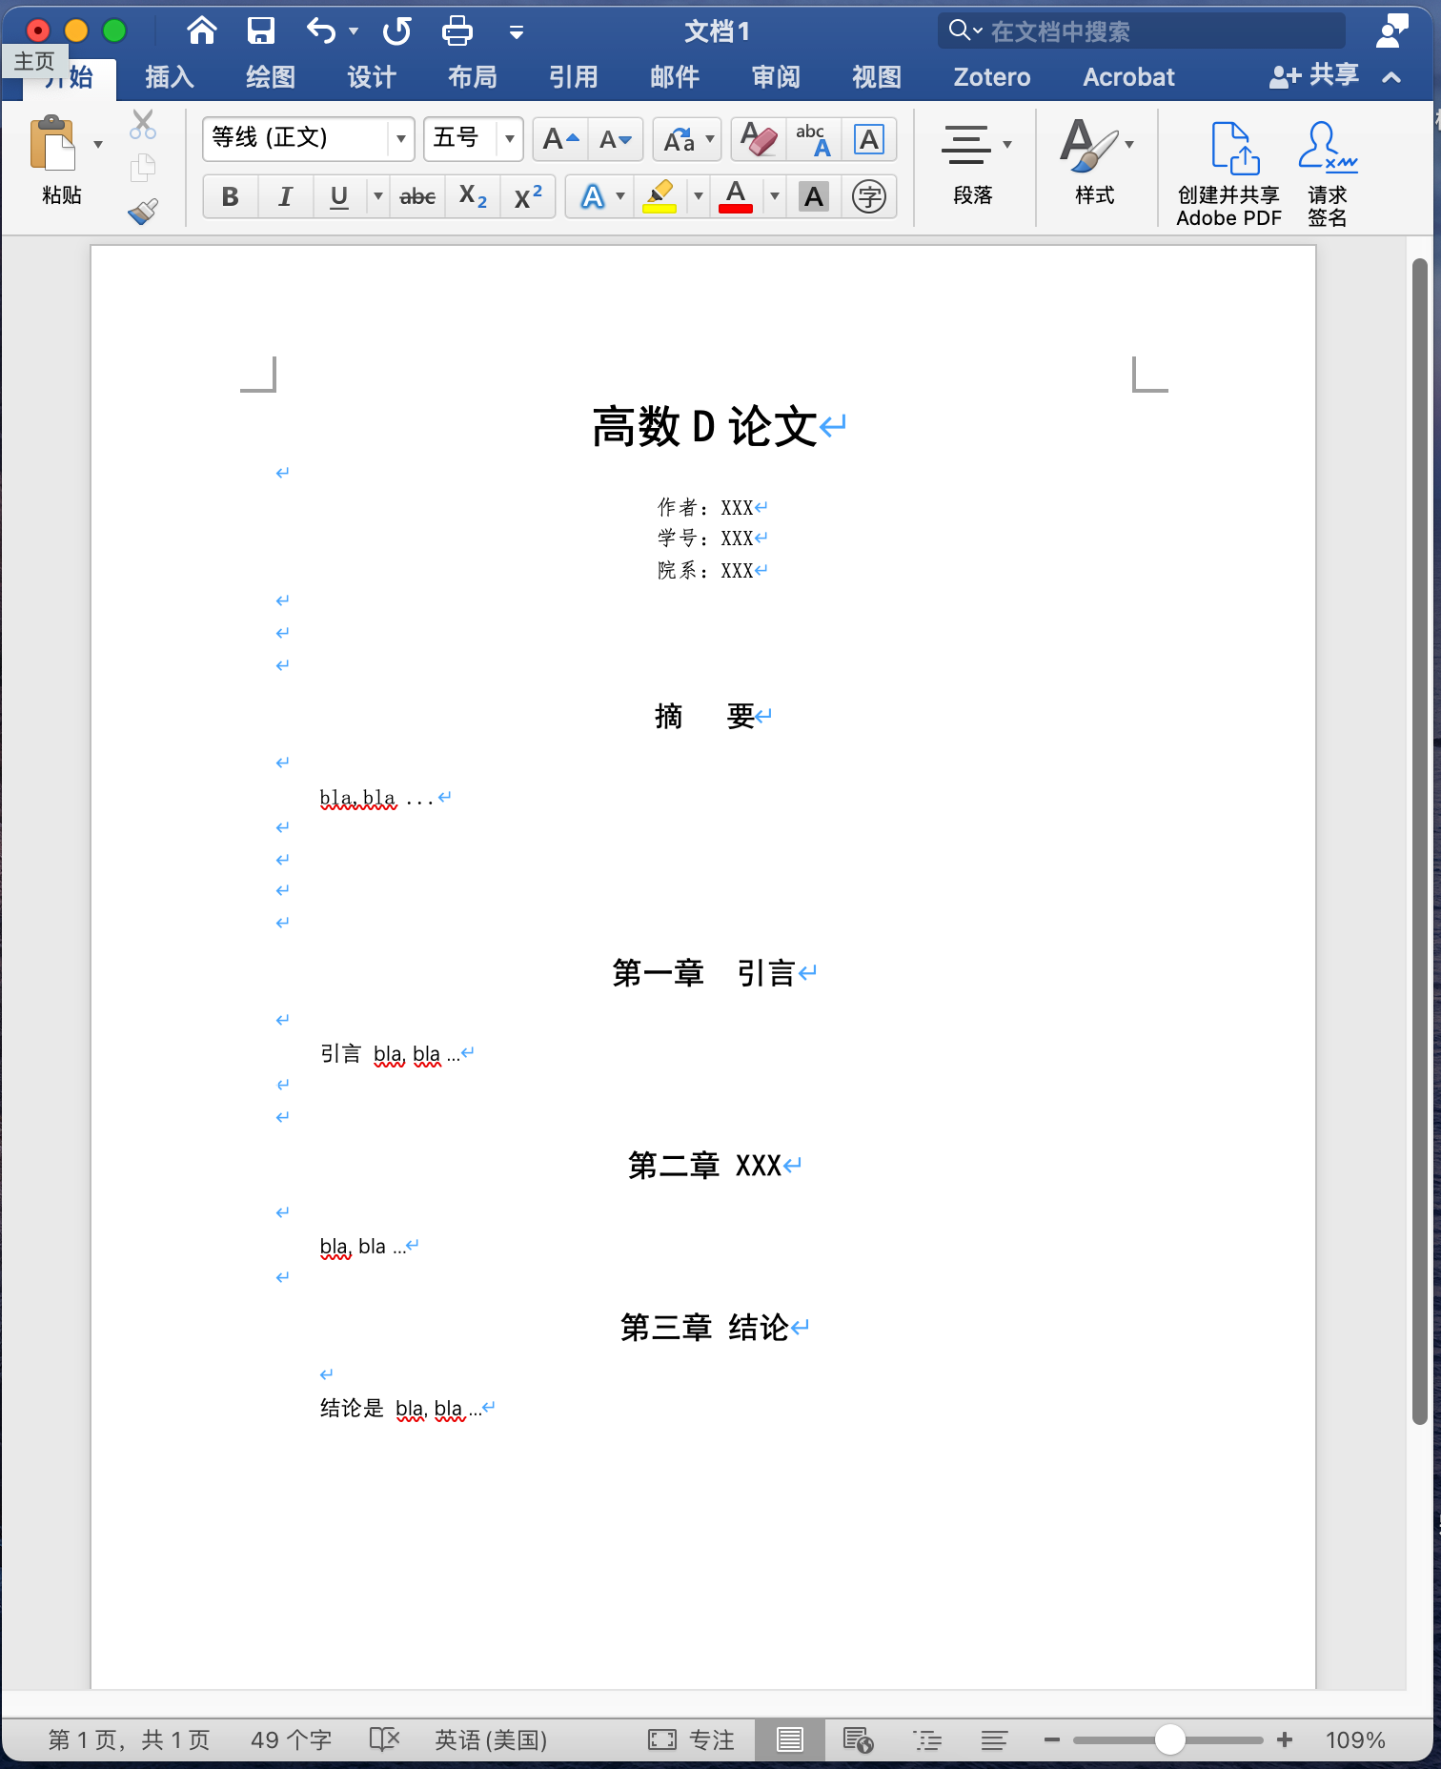The image size is (1441, 1769).
Task: Click the Increase Font Size icon
Action: 559,140
